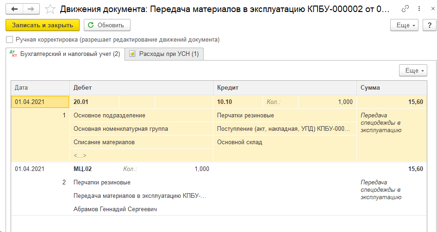Copy link via the chain icon
437x232 pixels.
click(405, 9)
